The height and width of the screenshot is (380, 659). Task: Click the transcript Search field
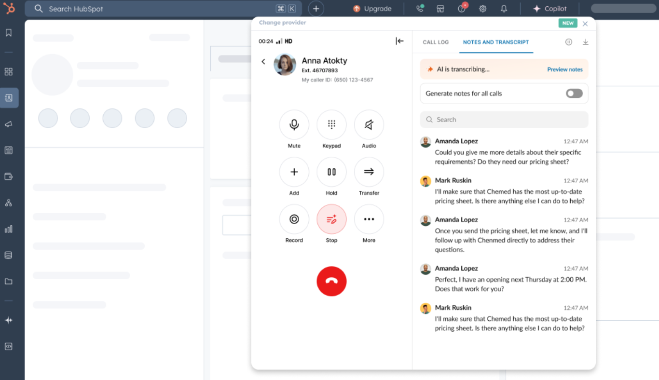(504, 119)
